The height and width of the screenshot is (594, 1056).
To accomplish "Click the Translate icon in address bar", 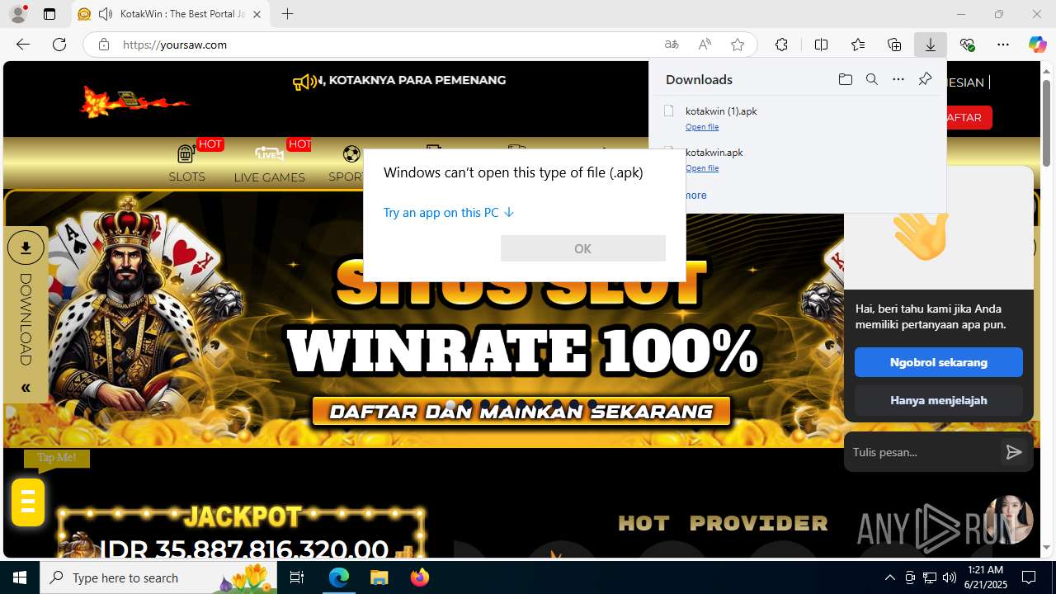I will pyautogui.click(x=672, y=45).
